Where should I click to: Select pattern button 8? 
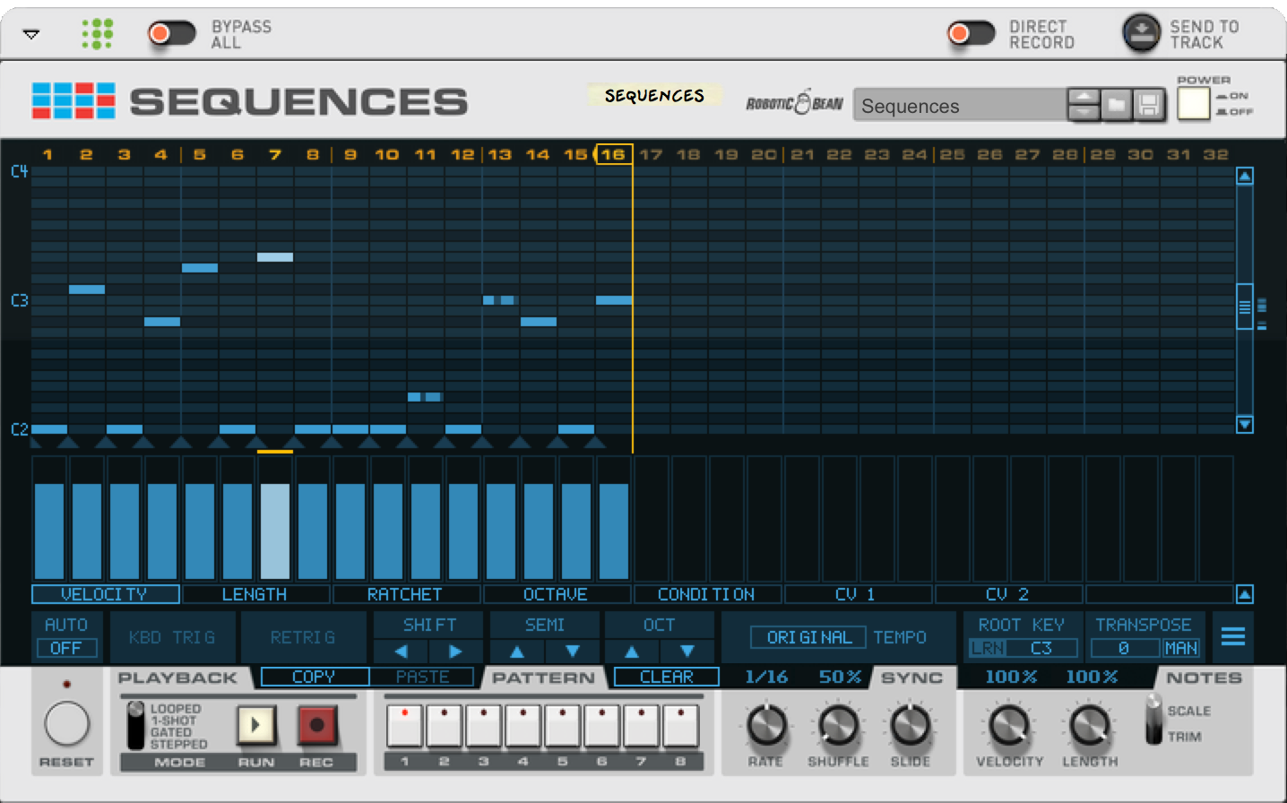point(680,726)
